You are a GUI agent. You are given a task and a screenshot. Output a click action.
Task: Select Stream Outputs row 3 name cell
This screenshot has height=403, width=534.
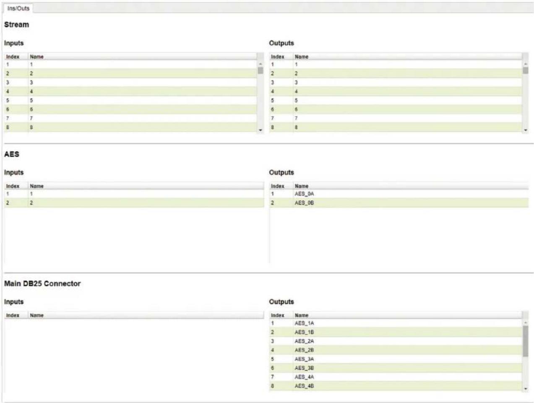[407, 83]
